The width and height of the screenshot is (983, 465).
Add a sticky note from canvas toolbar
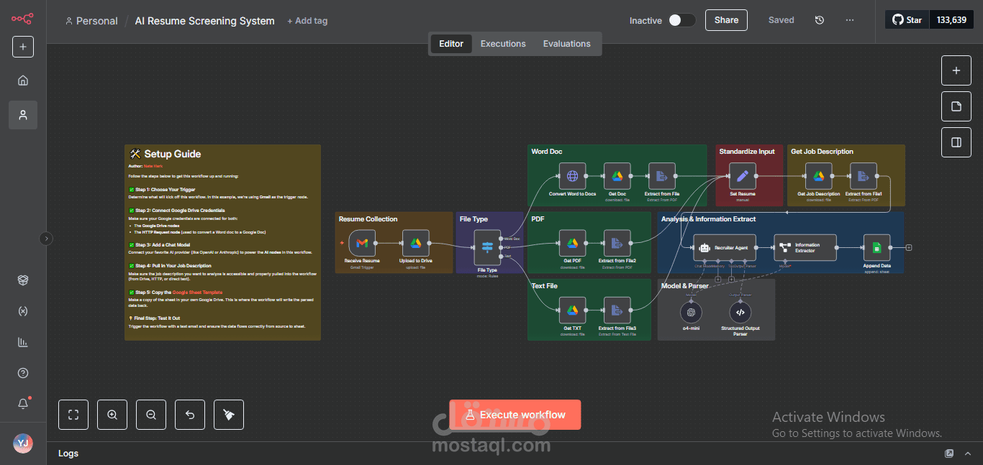pyautogui.click(x=956, y=106)
